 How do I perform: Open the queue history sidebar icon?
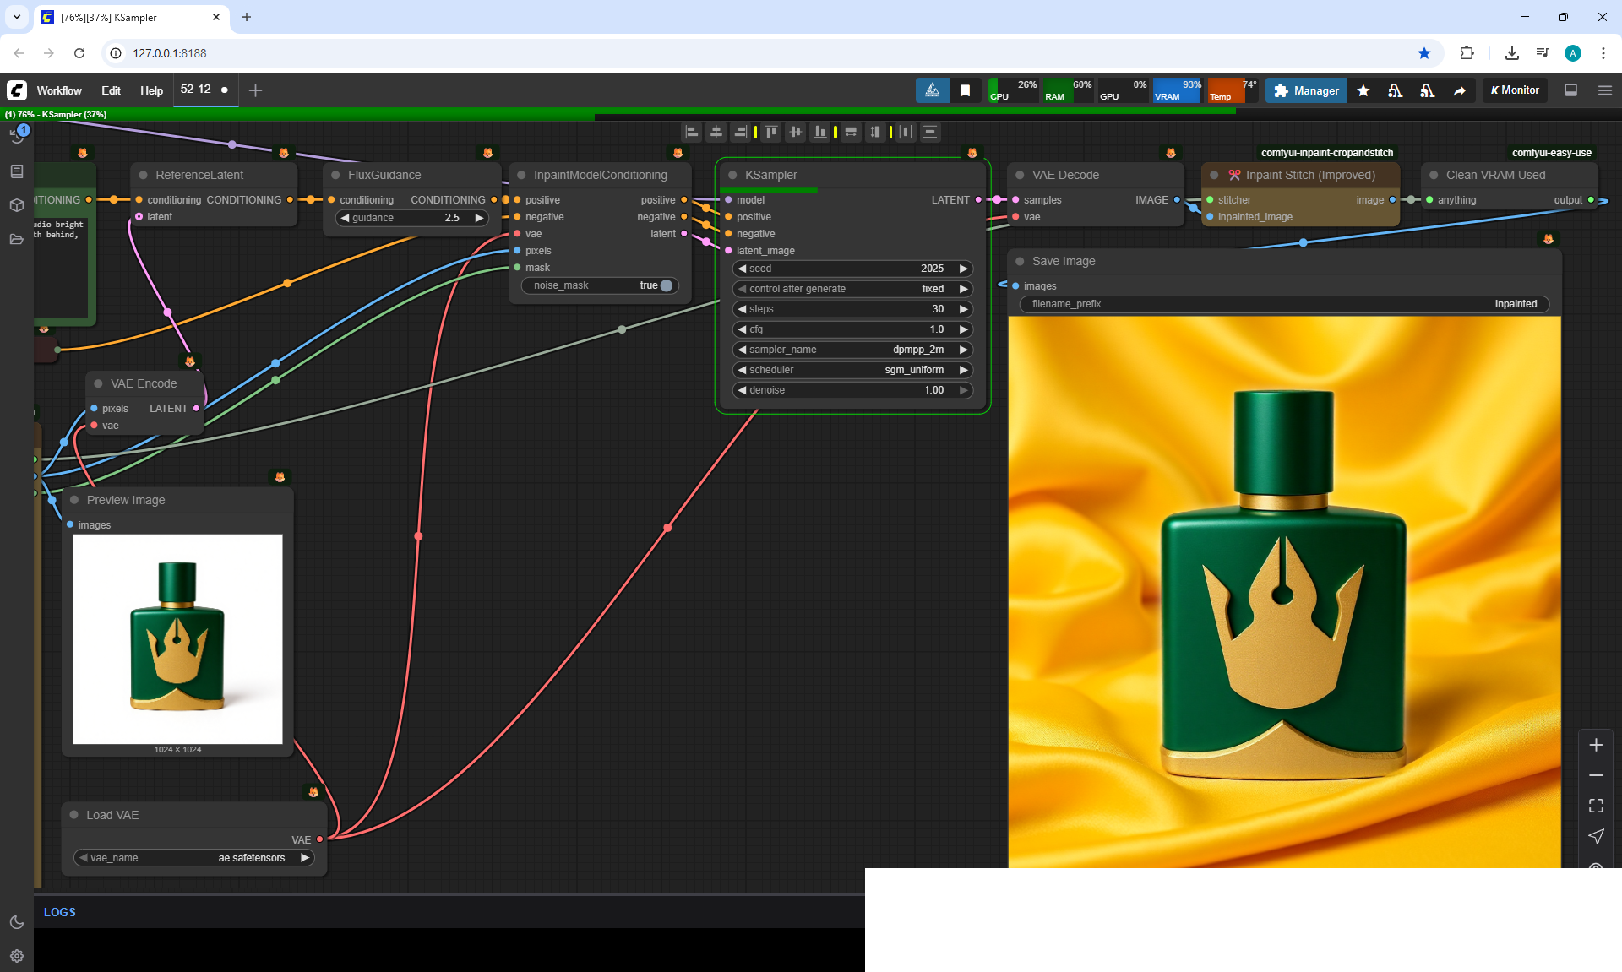17,136
